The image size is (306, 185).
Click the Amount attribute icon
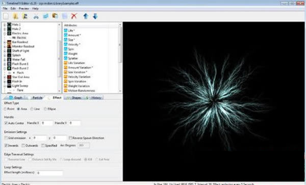(66, 35)
